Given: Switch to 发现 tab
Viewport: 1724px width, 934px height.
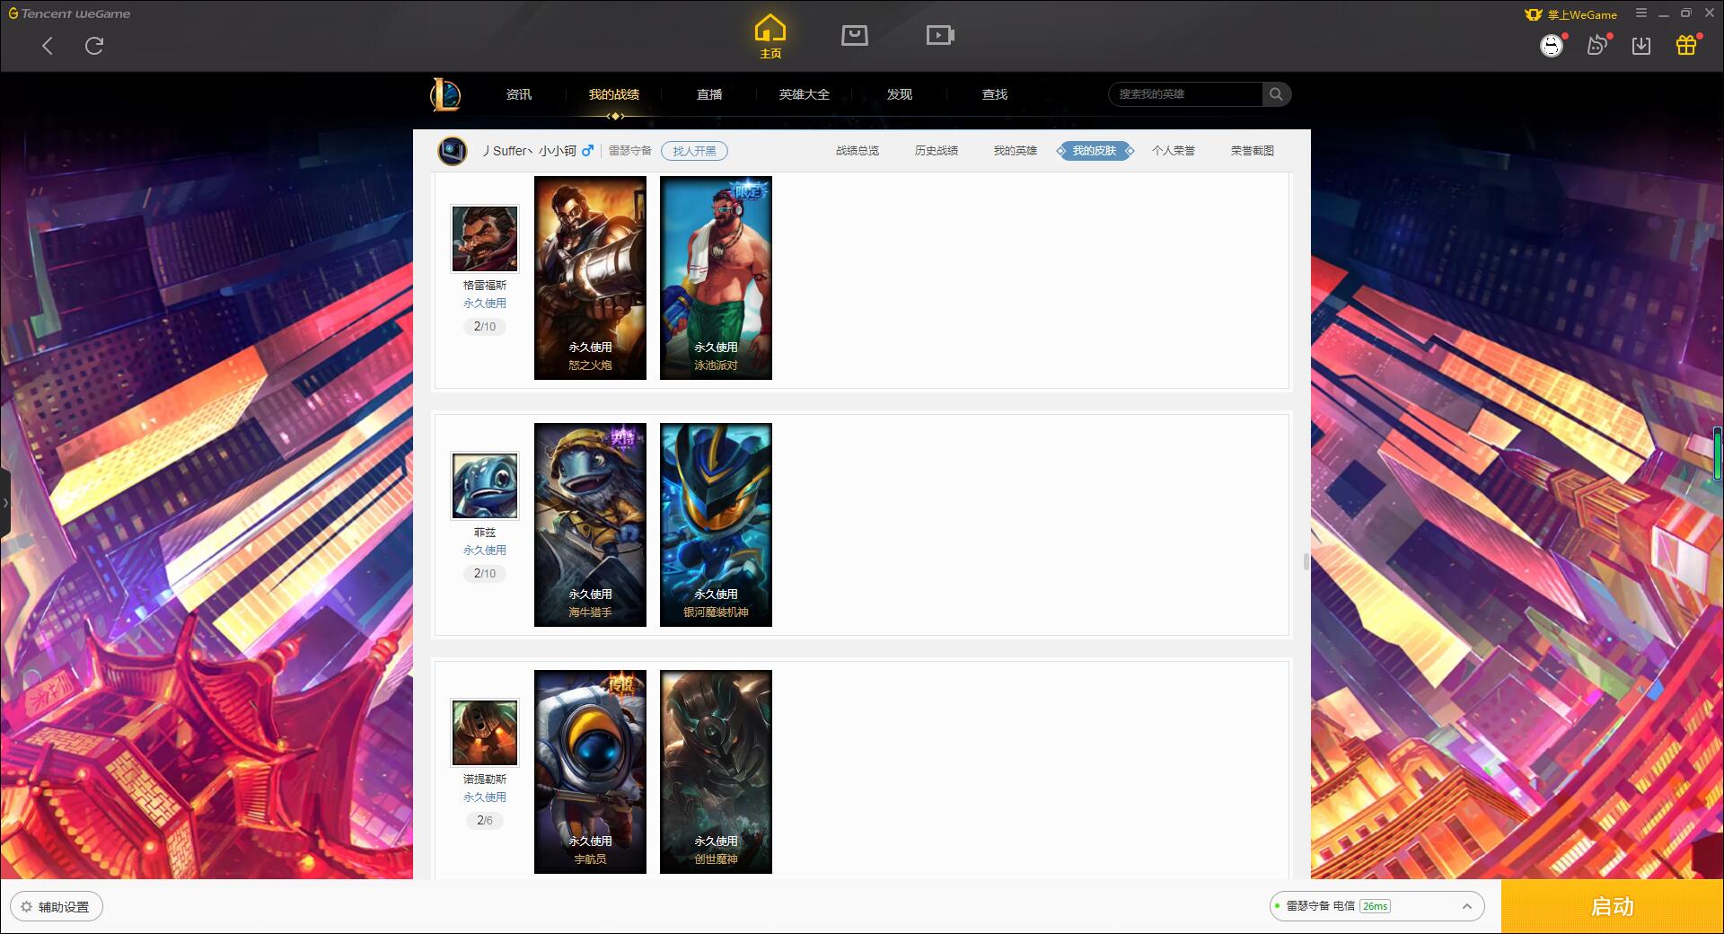Looking at the screenshot, I should point(900,94).
